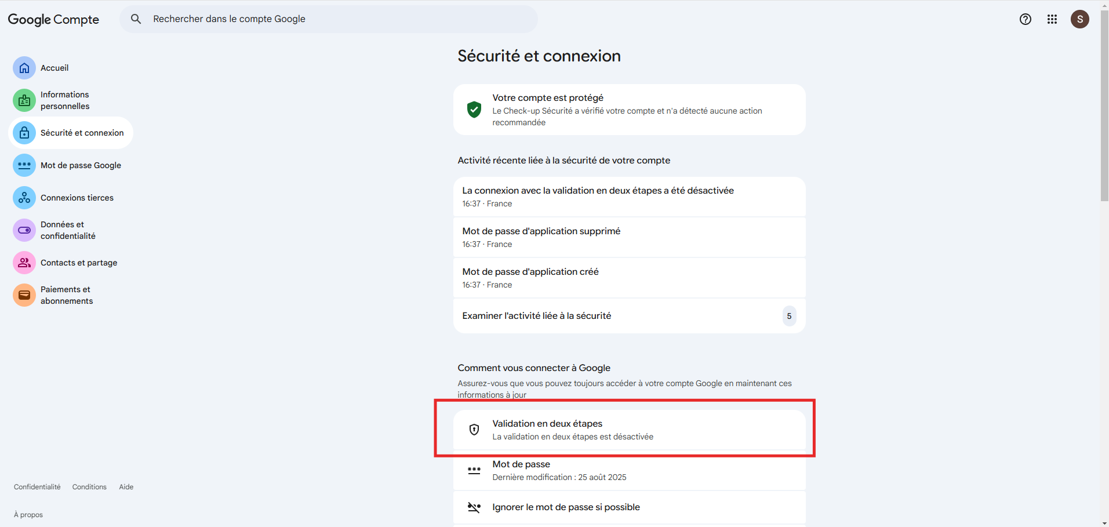
Task: Open the Contacts et partage icon
Action: (x=24, y=263)
